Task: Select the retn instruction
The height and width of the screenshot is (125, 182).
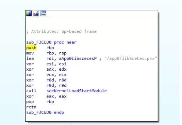Action: (31, 107)
